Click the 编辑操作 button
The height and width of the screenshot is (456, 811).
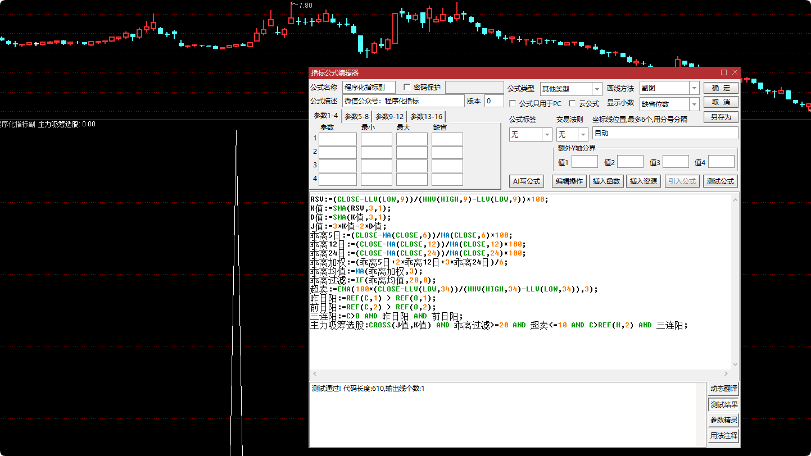[569, 181]
